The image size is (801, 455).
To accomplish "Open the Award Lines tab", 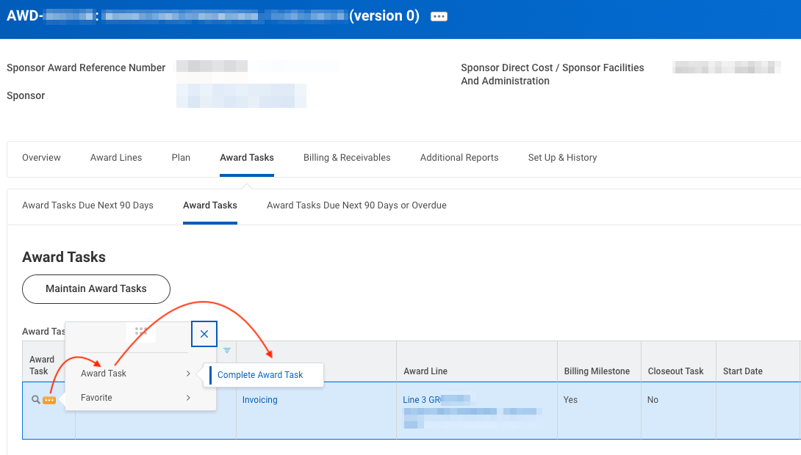I will [x=116, y=158].
